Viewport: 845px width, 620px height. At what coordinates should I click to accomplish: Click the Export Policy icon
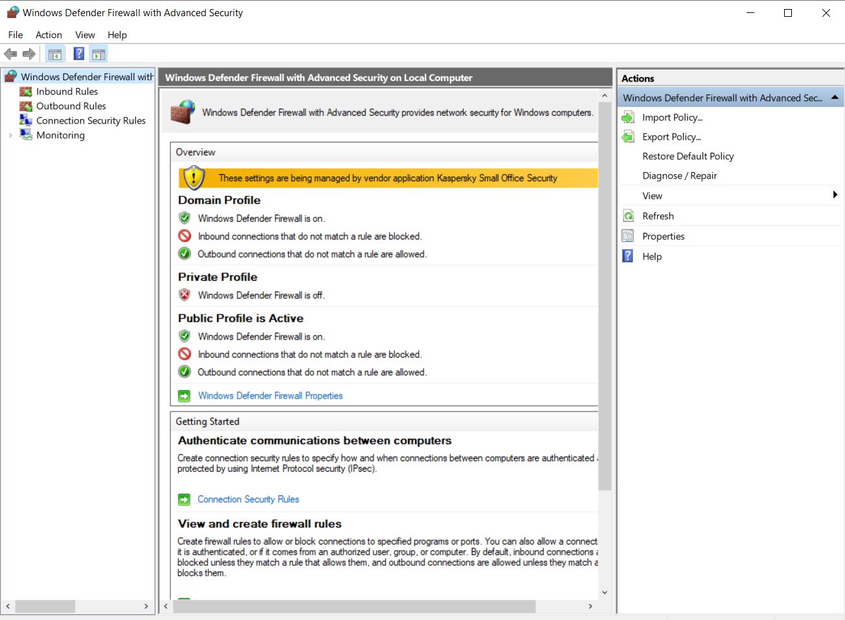[628, 137]
